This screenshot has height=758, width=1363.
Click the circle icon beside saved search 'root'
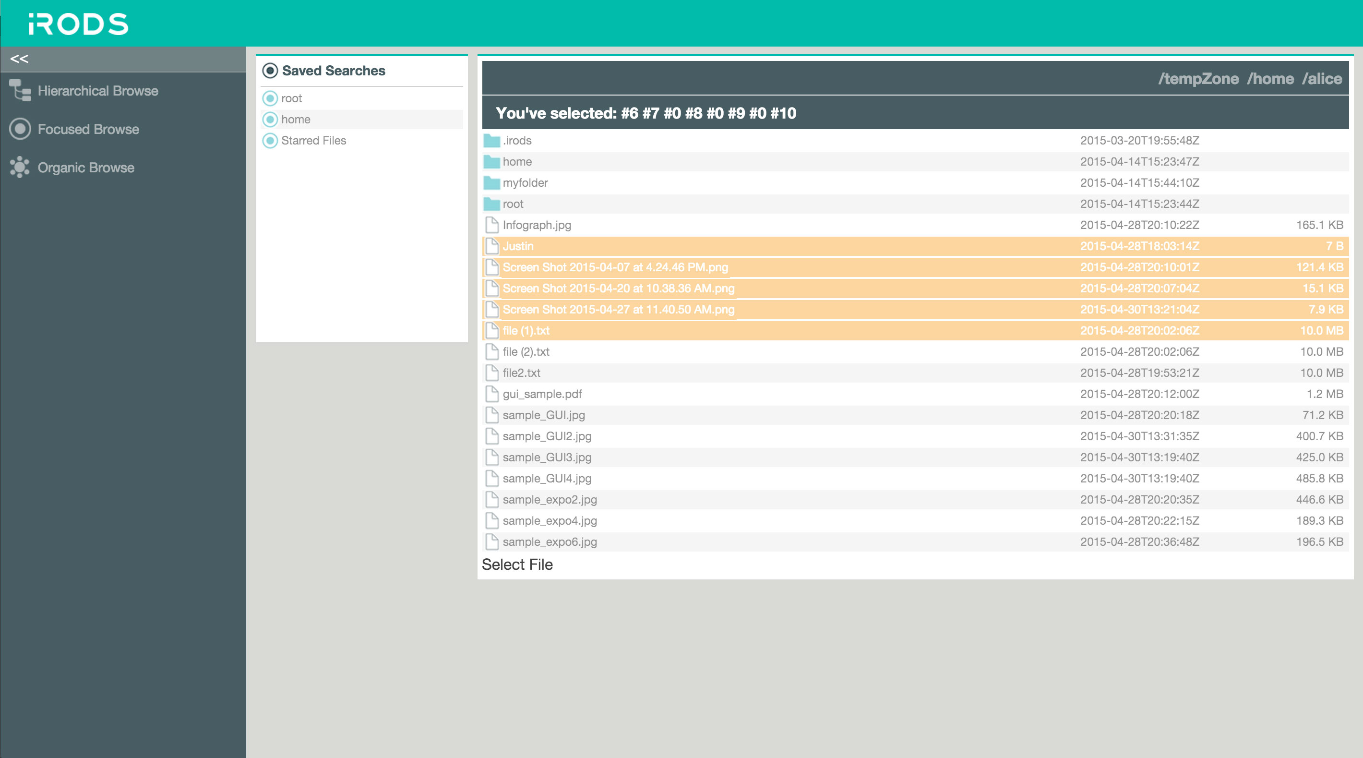270,98
